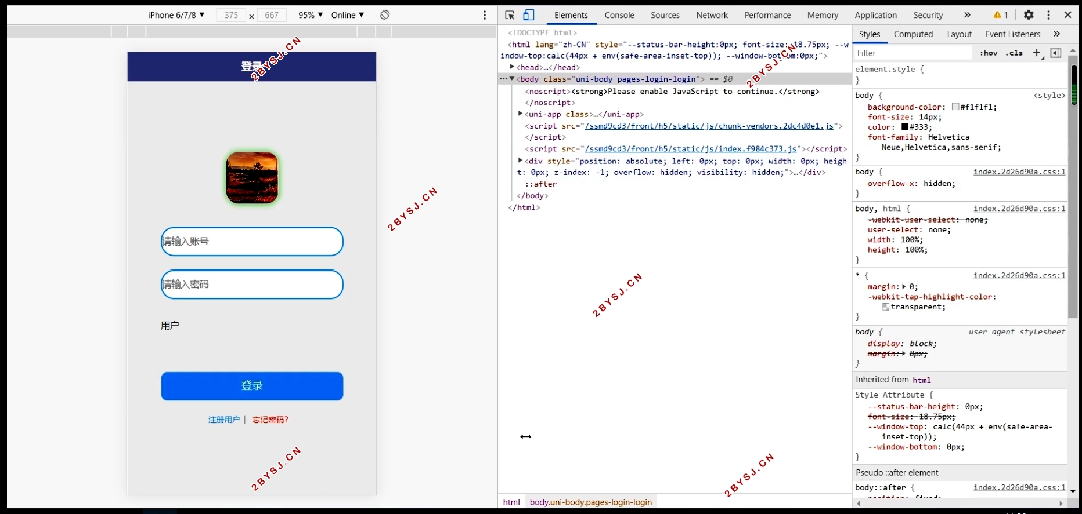Switch to the Elements tab
The image size is (1082, 514).
coord(571,15)
